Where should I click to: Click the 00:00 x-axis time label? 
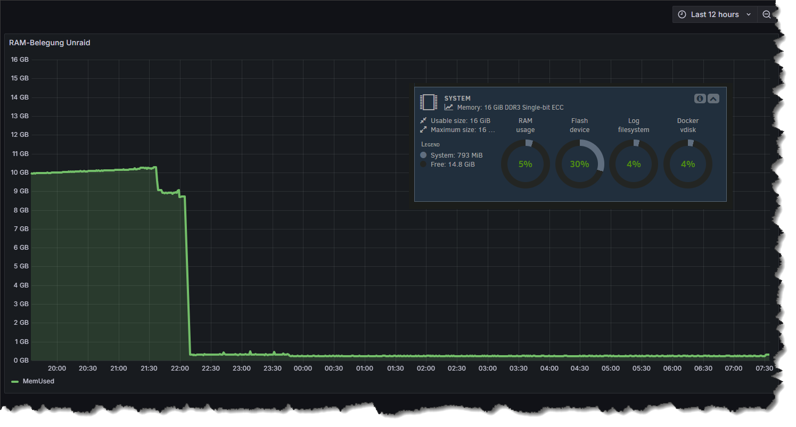tap(303, 368)
